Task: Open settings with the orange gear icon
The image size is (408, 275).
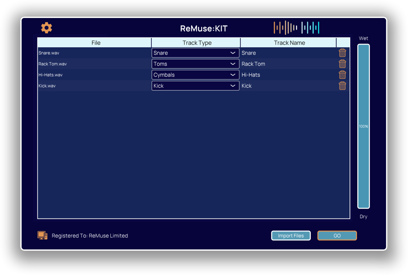Action: [x=47, y=28]
